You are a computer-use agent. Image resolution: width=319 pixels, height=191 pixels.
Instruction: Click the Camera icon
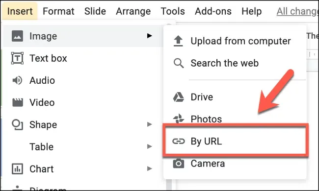(179, 163)
